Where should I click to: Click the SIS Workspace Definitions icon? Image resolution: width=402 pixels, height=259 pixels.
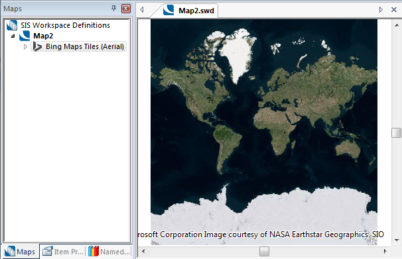(12, 25)
